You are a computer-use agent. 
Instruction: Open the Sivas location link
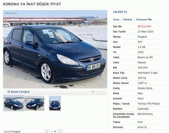tap(116, 20)
